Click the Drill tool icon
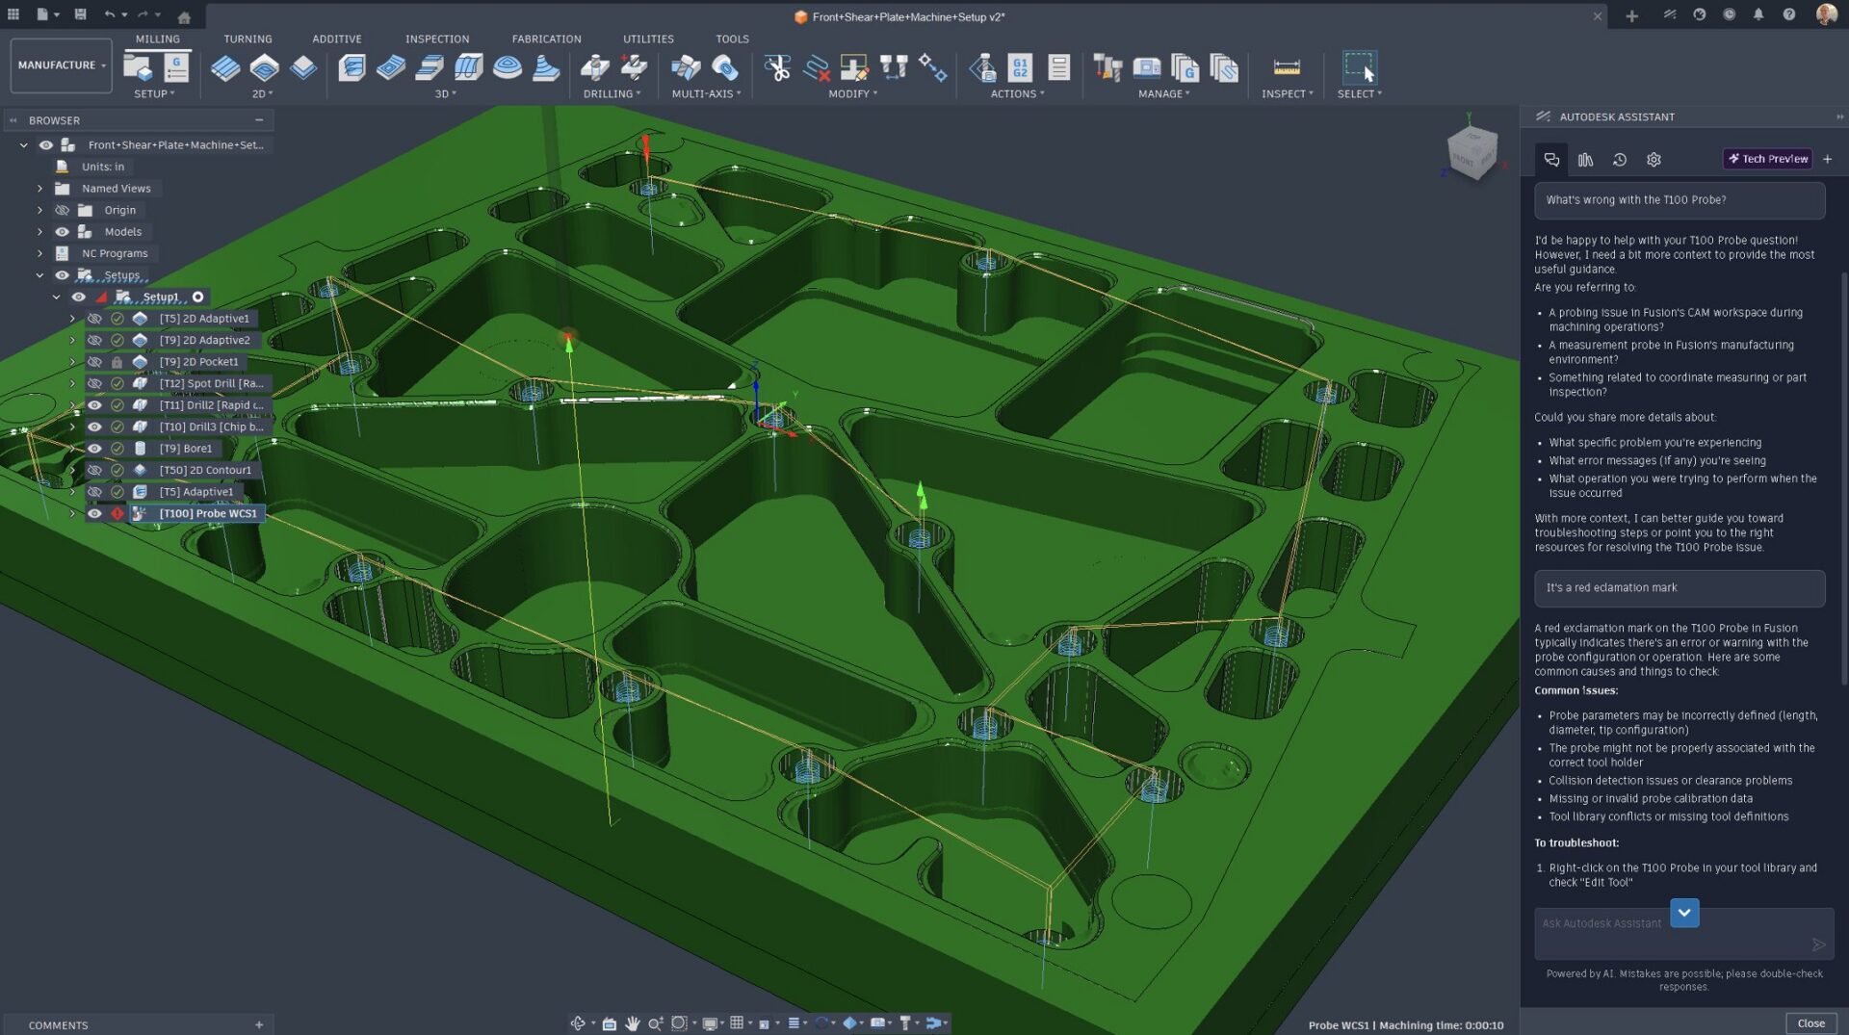This screenshot has width=1849, height=1035. (594, 67)
